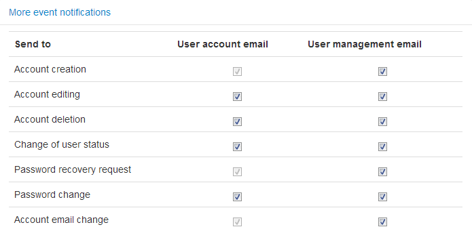Toggle Account creation user management email checkbox
The height and width of the screenshot is (248, 472).
point(382,71)
